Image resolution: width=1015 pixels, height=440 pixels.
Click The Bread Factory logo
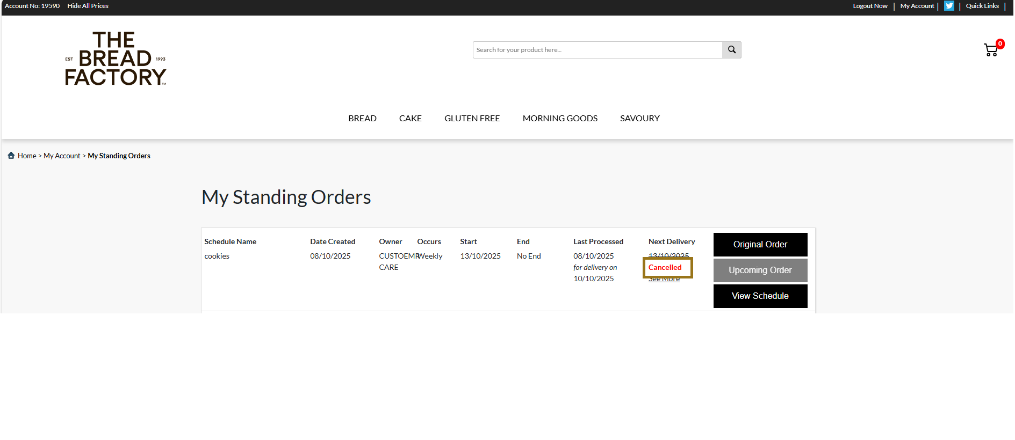click(x=116, y=58)
